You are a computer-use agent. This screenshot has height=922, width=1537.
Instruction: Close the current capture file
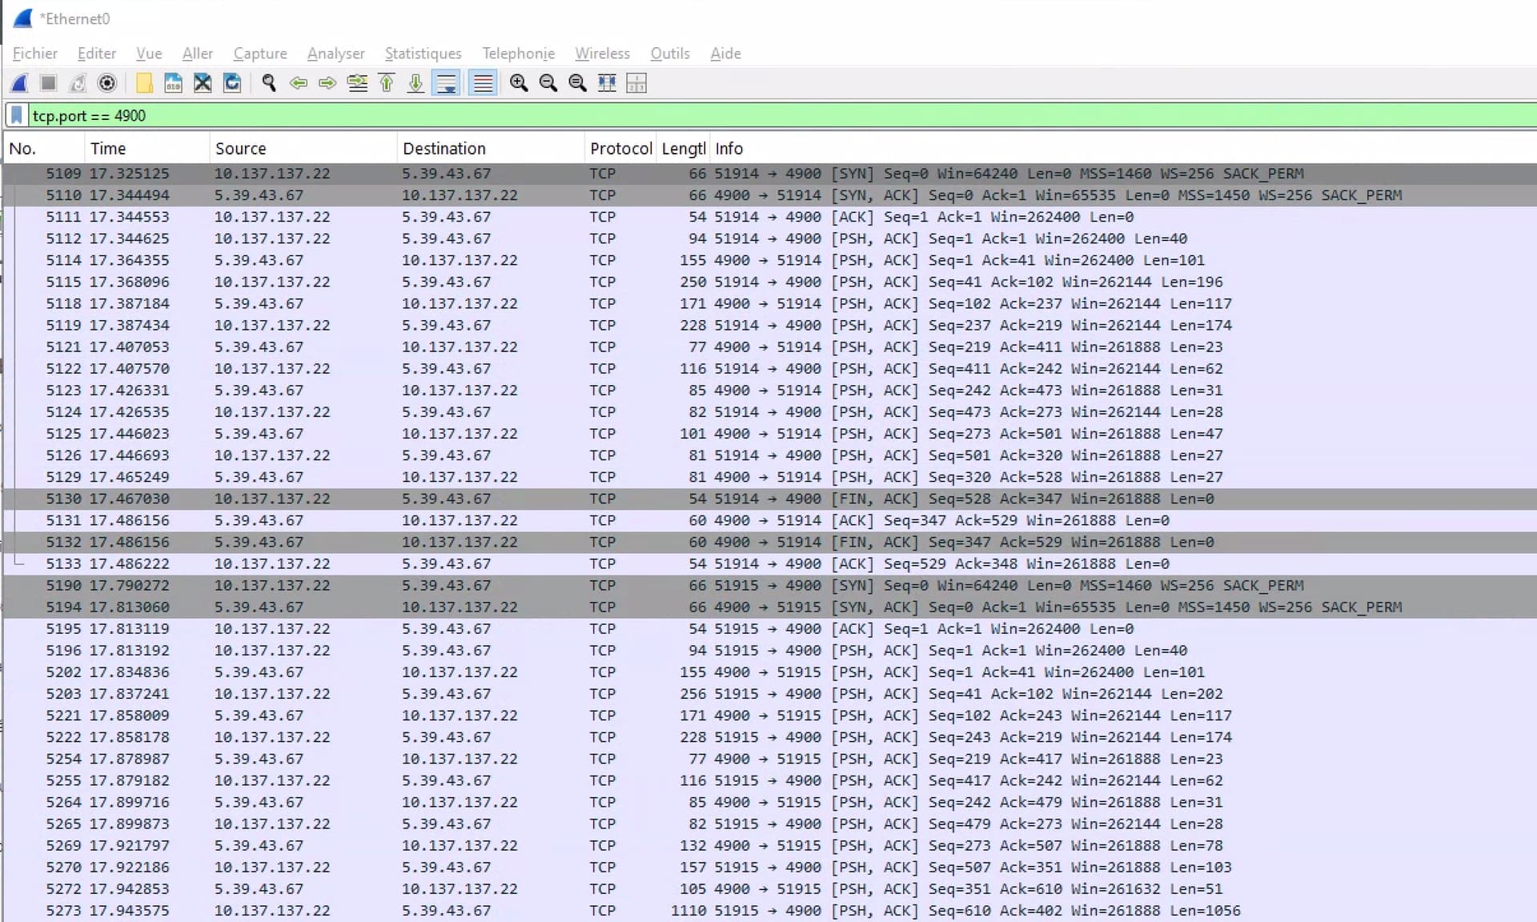[x=203, y=83]
